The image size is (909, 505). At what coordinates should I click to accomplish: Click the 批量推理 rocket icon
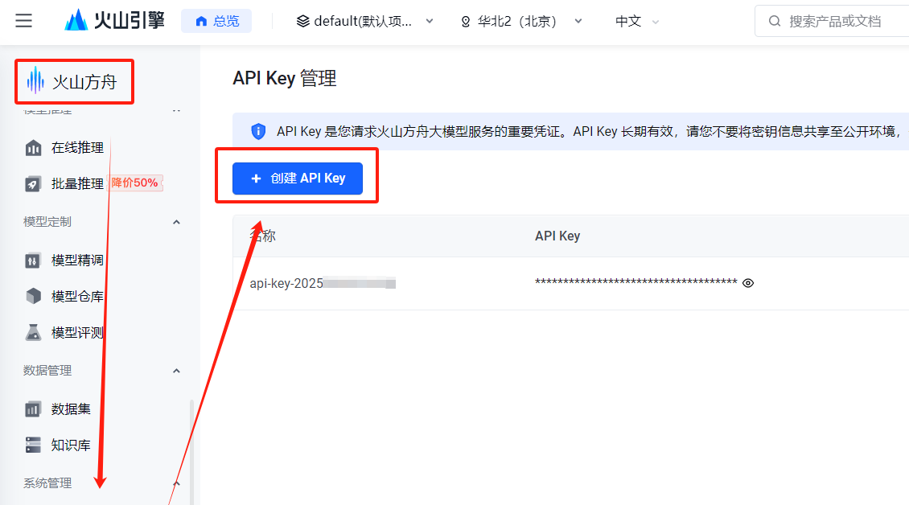(33, 184)
